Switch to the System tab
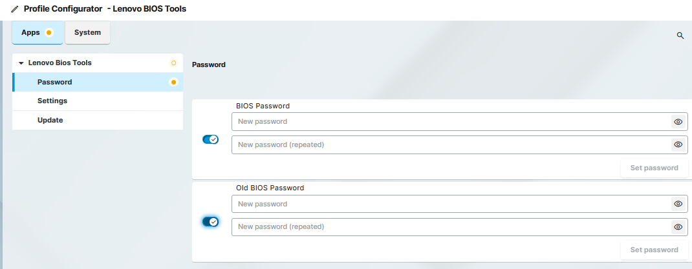 tap(87, 32)
